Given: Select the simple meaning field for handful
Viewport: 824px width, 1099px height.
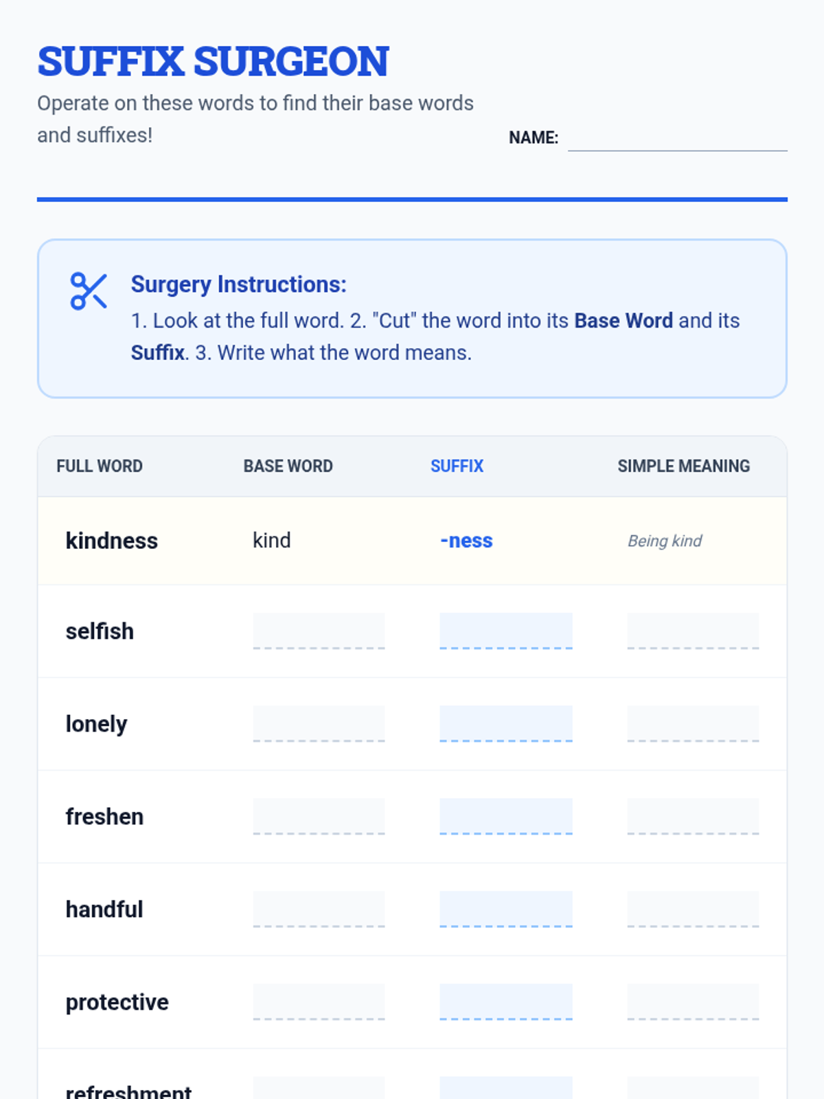Looking at the screenshot, I should pyautogui.click(x=693, y=909).
